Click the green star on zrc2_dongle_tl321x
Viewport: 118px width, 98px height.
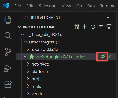[31, 57]
